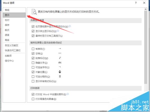Toggle 在页面视图中显示页面间空白(W) checkbox
150x112 pixels.
(x=33, y=27)
